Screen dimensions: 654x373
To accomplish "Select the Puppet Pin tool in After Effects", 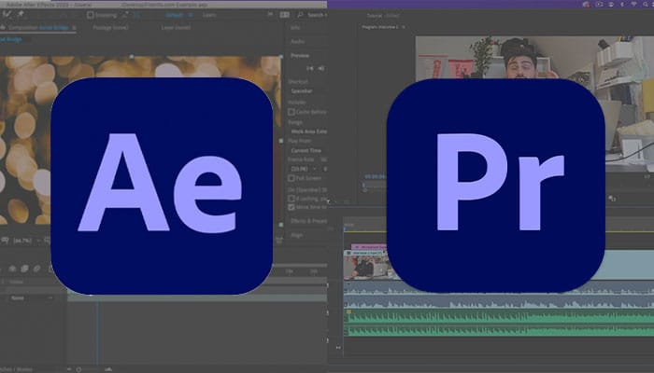I will tap(21, 14).
